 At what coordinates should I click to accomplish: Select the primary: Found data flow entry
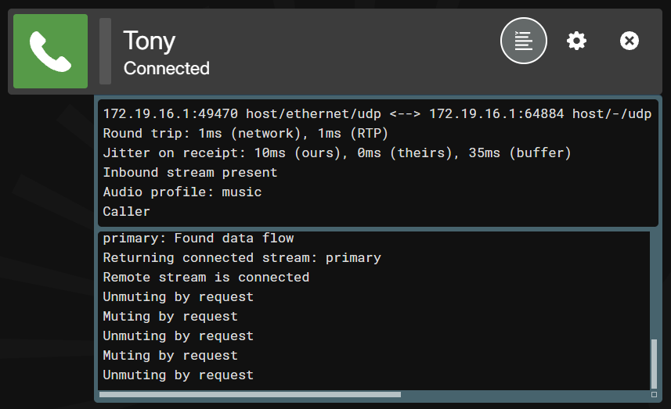point(198,238)
